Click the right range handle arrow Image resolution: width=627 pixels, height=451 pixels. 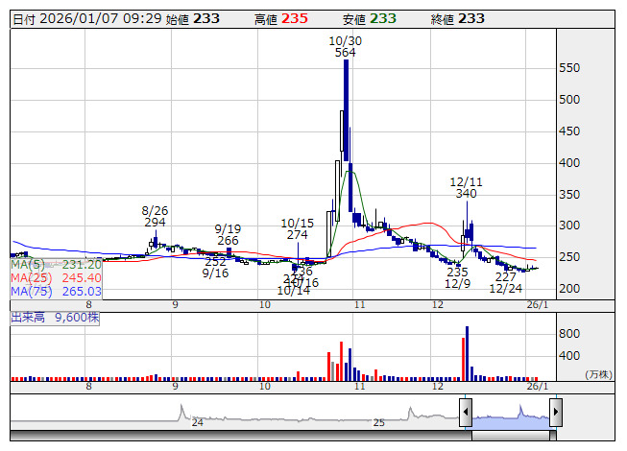pos(555,413)
